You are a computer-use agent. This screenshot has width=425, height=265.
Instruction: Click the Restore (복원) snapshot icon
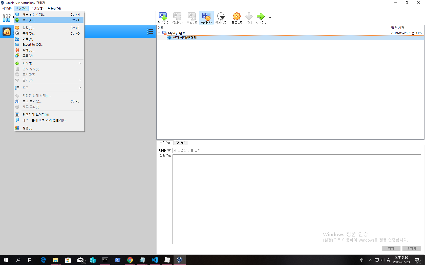(192, 18)
